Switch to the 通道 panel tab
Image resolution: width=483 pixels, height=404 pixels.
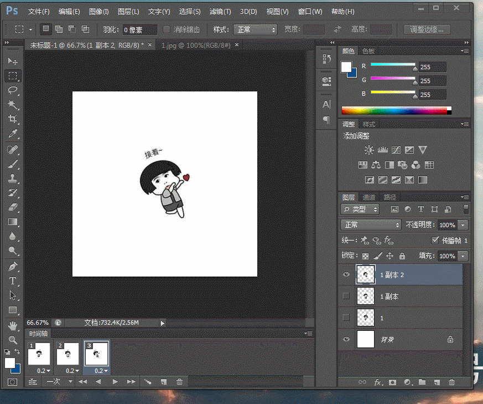pyautogui.click(x=369, y=197)
